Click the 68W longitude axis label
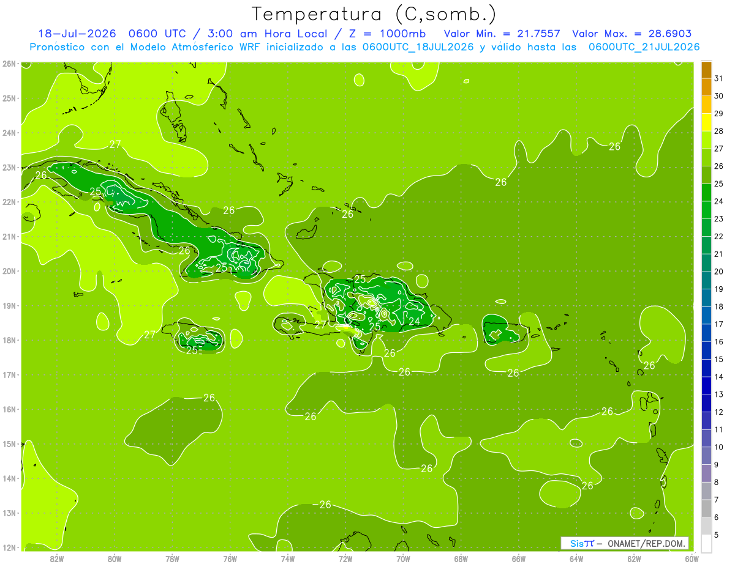This screenshot has height=567, width=735. tap(461, 558)
